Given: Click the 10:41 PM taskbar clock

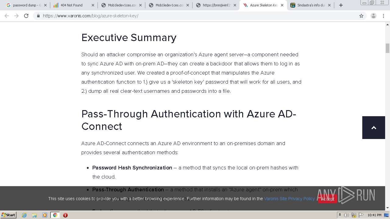Looking at the screenshot, I should click(374, 215).
